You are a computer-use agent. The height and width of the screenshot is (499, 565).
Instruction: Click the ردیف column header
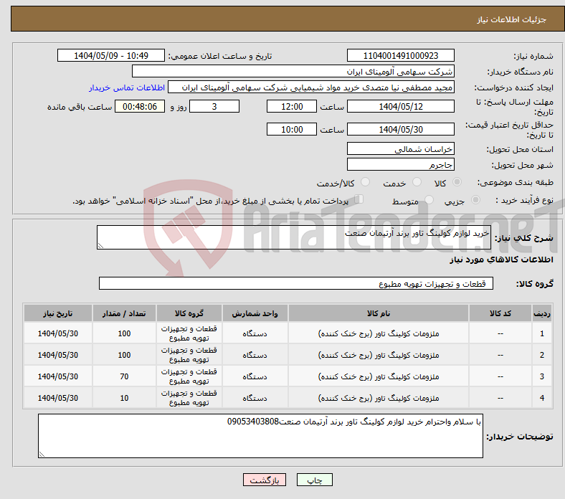(x=541, y=313)
